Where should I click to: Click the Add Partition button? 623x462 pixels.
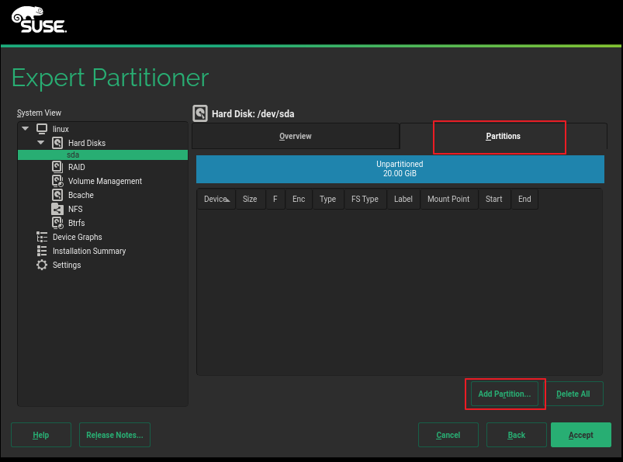click(x=504, y=394)
